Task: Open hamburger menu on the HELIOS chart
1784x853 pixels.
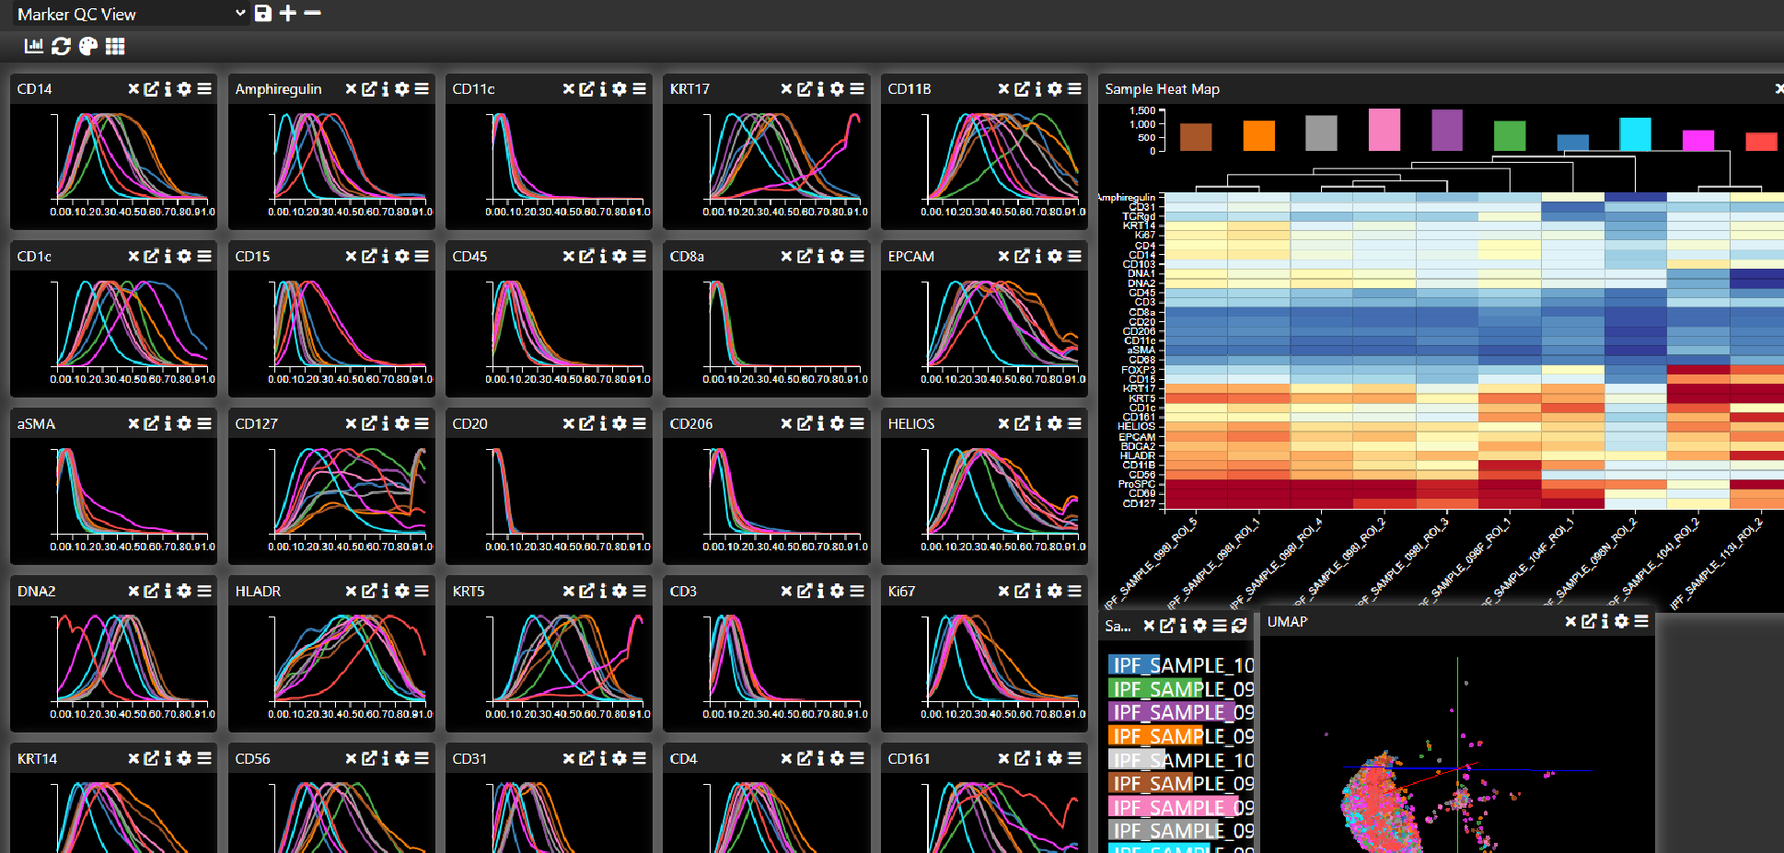Action: 1074,424
